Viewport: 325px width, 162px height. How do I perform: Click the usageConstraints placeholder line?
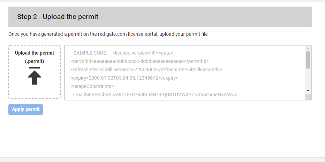point(92,86)
